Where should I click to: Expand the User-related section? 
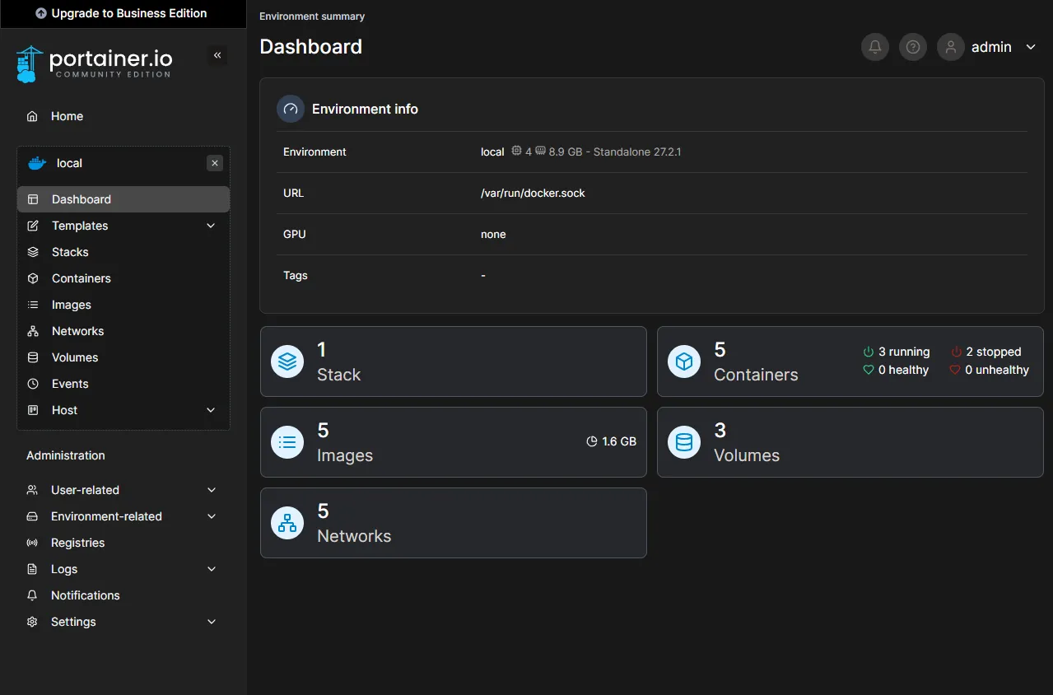pos(212,490)
